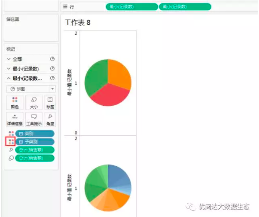The width and height of the screenshot is (259, 217).
Task: Click the 工作表 8 title
Action: pyautogui.click(x=77, y=23)
